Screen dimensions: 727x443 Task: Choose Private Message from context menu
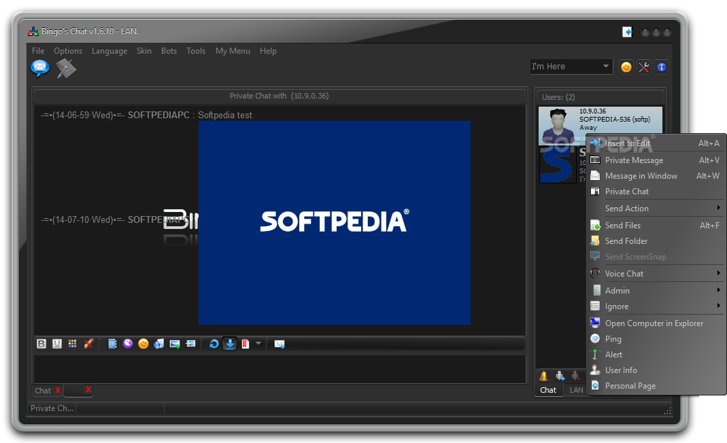656,160
